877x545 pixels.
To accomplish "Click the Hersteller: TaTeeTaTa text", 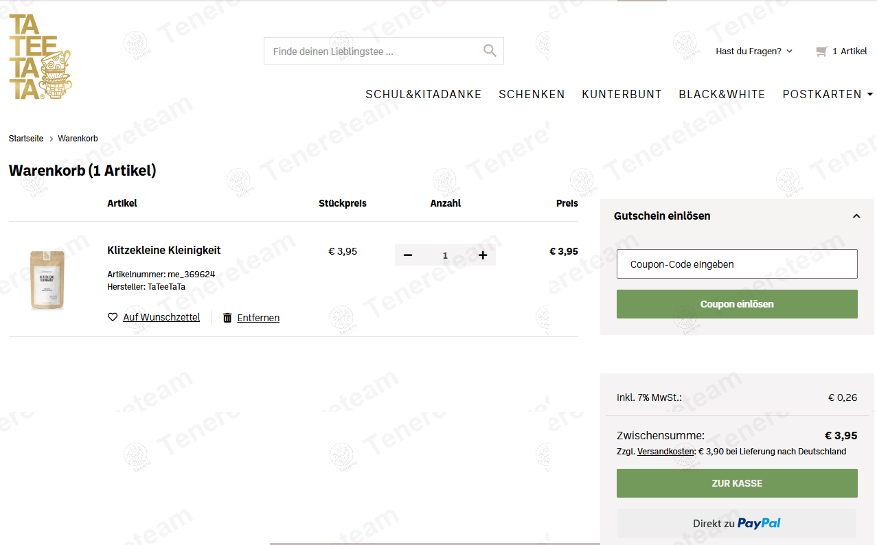I will tap(146, 287).
